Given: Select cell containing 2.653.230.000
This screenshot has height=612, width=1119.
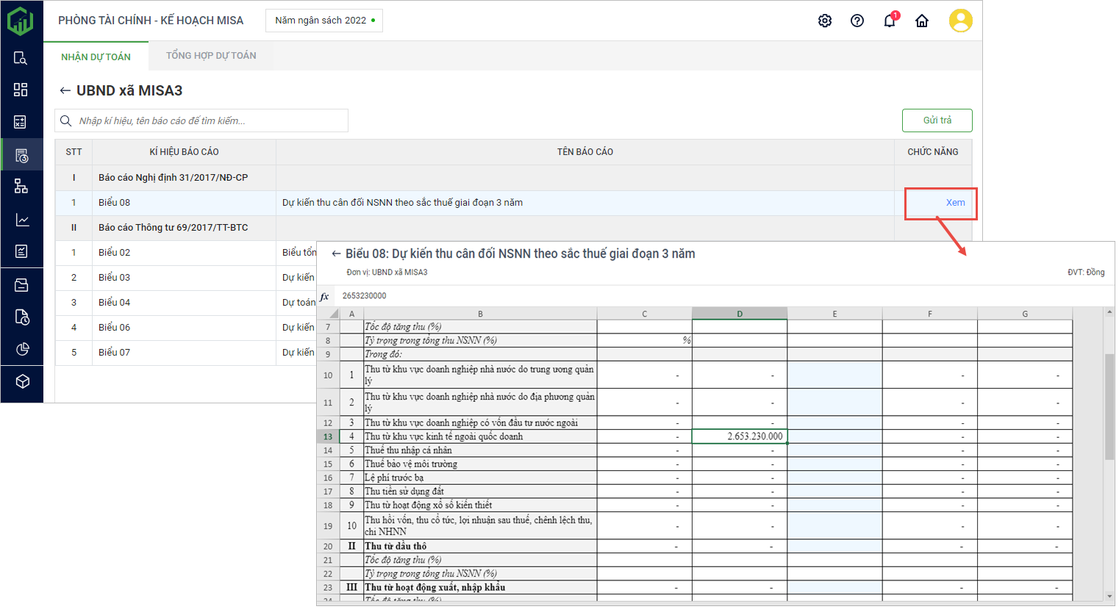Looking at the screenshot, I should [739, 436].
